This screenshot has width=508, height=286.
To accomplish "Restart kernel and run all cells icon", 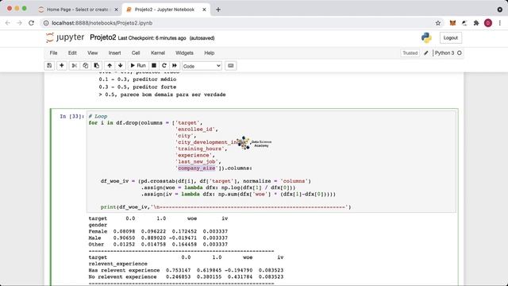I will pyautogui.click(x=175, y=65).
